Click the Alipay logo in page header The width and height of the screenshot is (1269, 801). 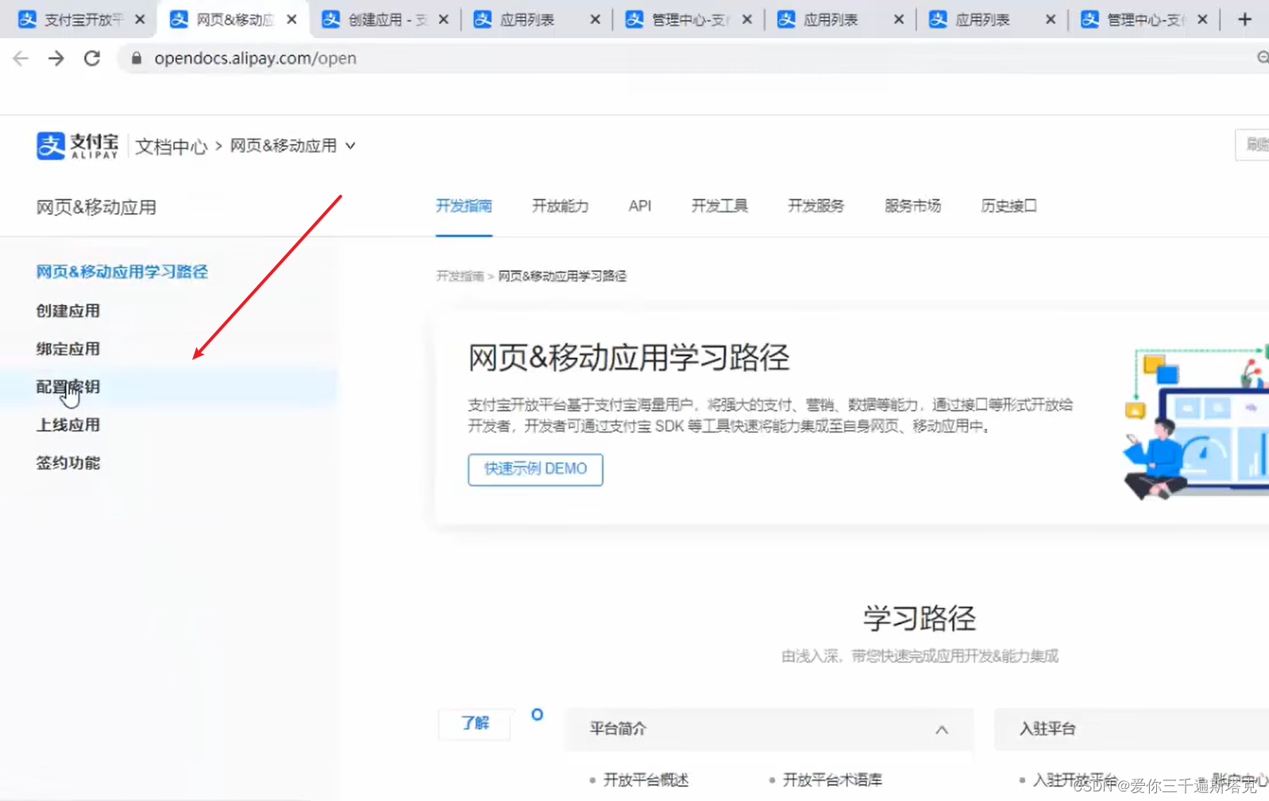click(x=77, y=145)
